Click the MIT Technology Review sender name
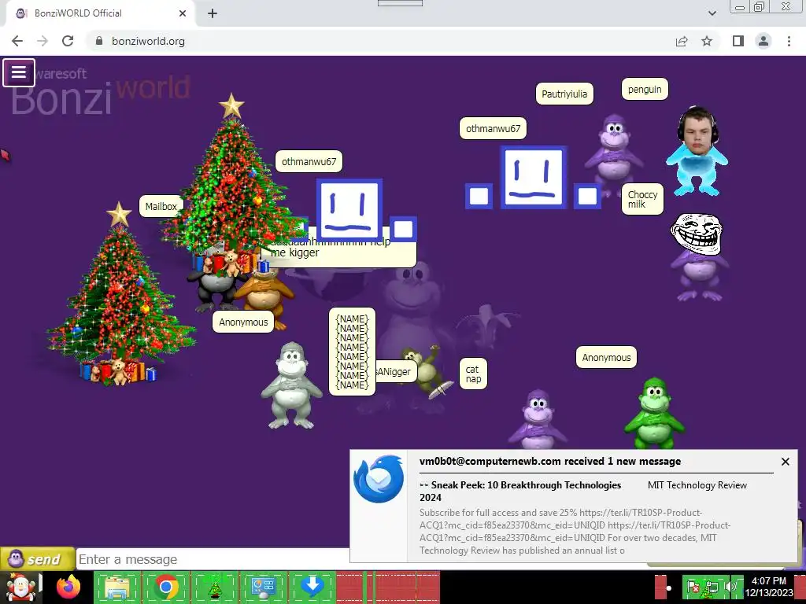The image size is (806, 604). click(697, 485)
